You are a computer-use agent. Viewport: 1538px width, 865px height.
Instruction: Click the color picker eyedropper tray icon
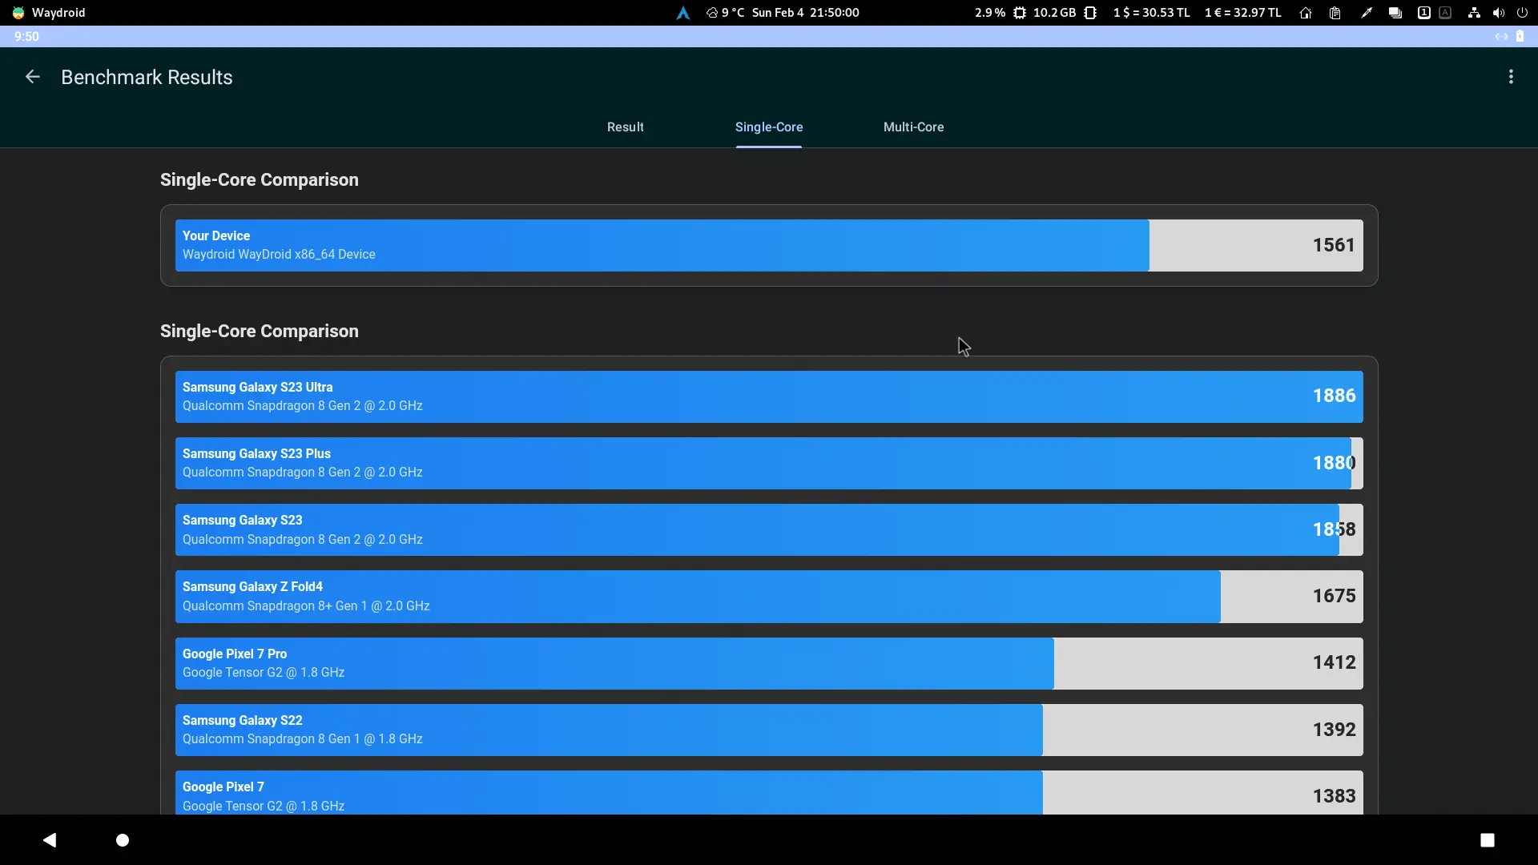[1366, 13]
